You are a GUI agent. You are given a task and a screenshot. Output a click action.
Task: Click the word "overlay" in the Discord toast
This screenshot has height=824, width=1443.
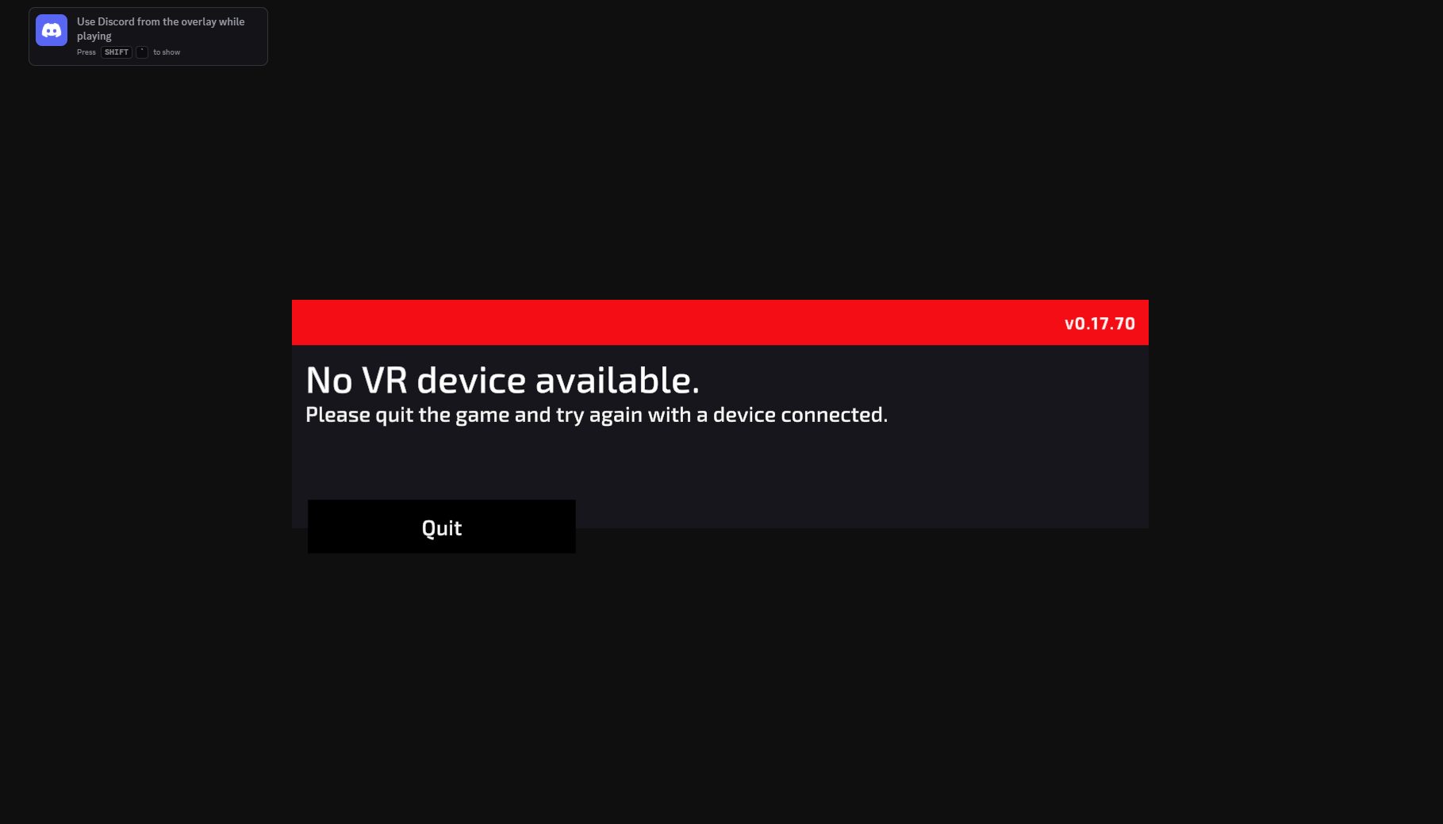tap(198, 21)
